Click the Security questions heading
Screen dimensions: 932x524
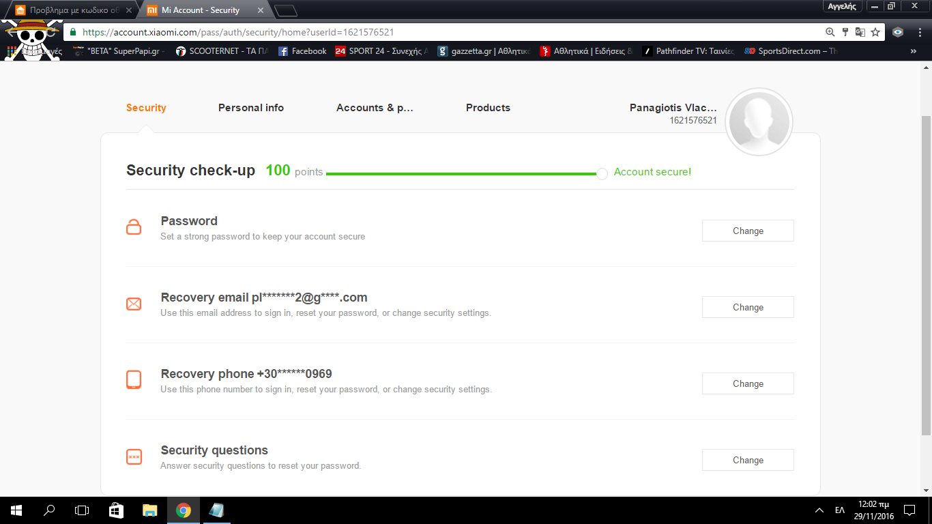214,450
